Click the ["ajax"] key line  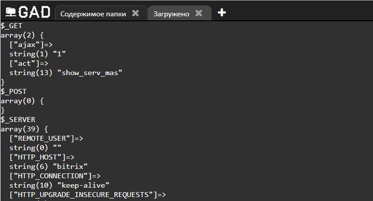pos(31,44)
